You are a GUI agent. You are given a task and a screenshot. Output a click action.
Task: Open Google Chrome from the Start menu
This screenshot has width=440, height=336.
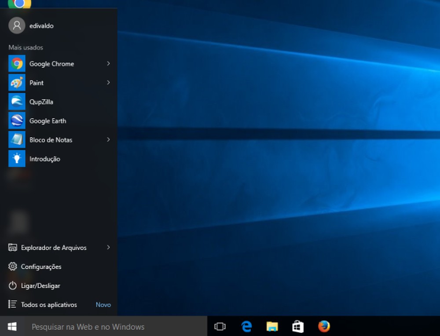coord(51,63)
